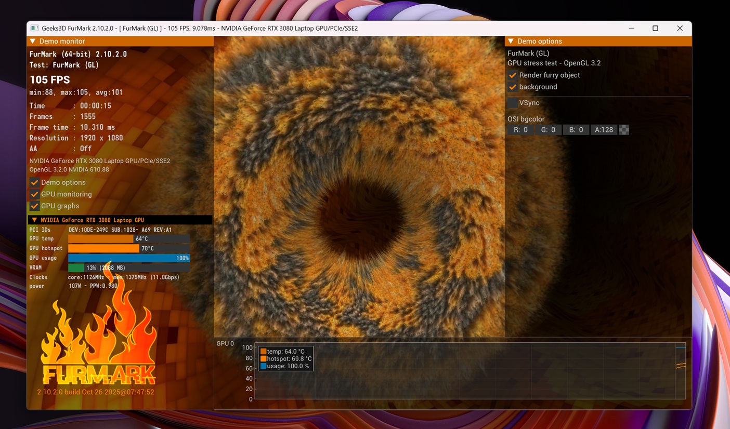Click the G value field of OSI bgcolor
730x429 pixels.
pos(549,130)
